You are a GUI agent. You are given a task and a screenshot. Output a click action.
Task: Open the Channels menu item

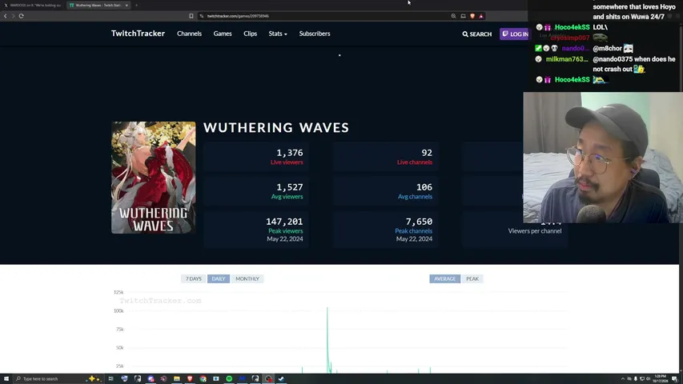[x=189, y=34]
